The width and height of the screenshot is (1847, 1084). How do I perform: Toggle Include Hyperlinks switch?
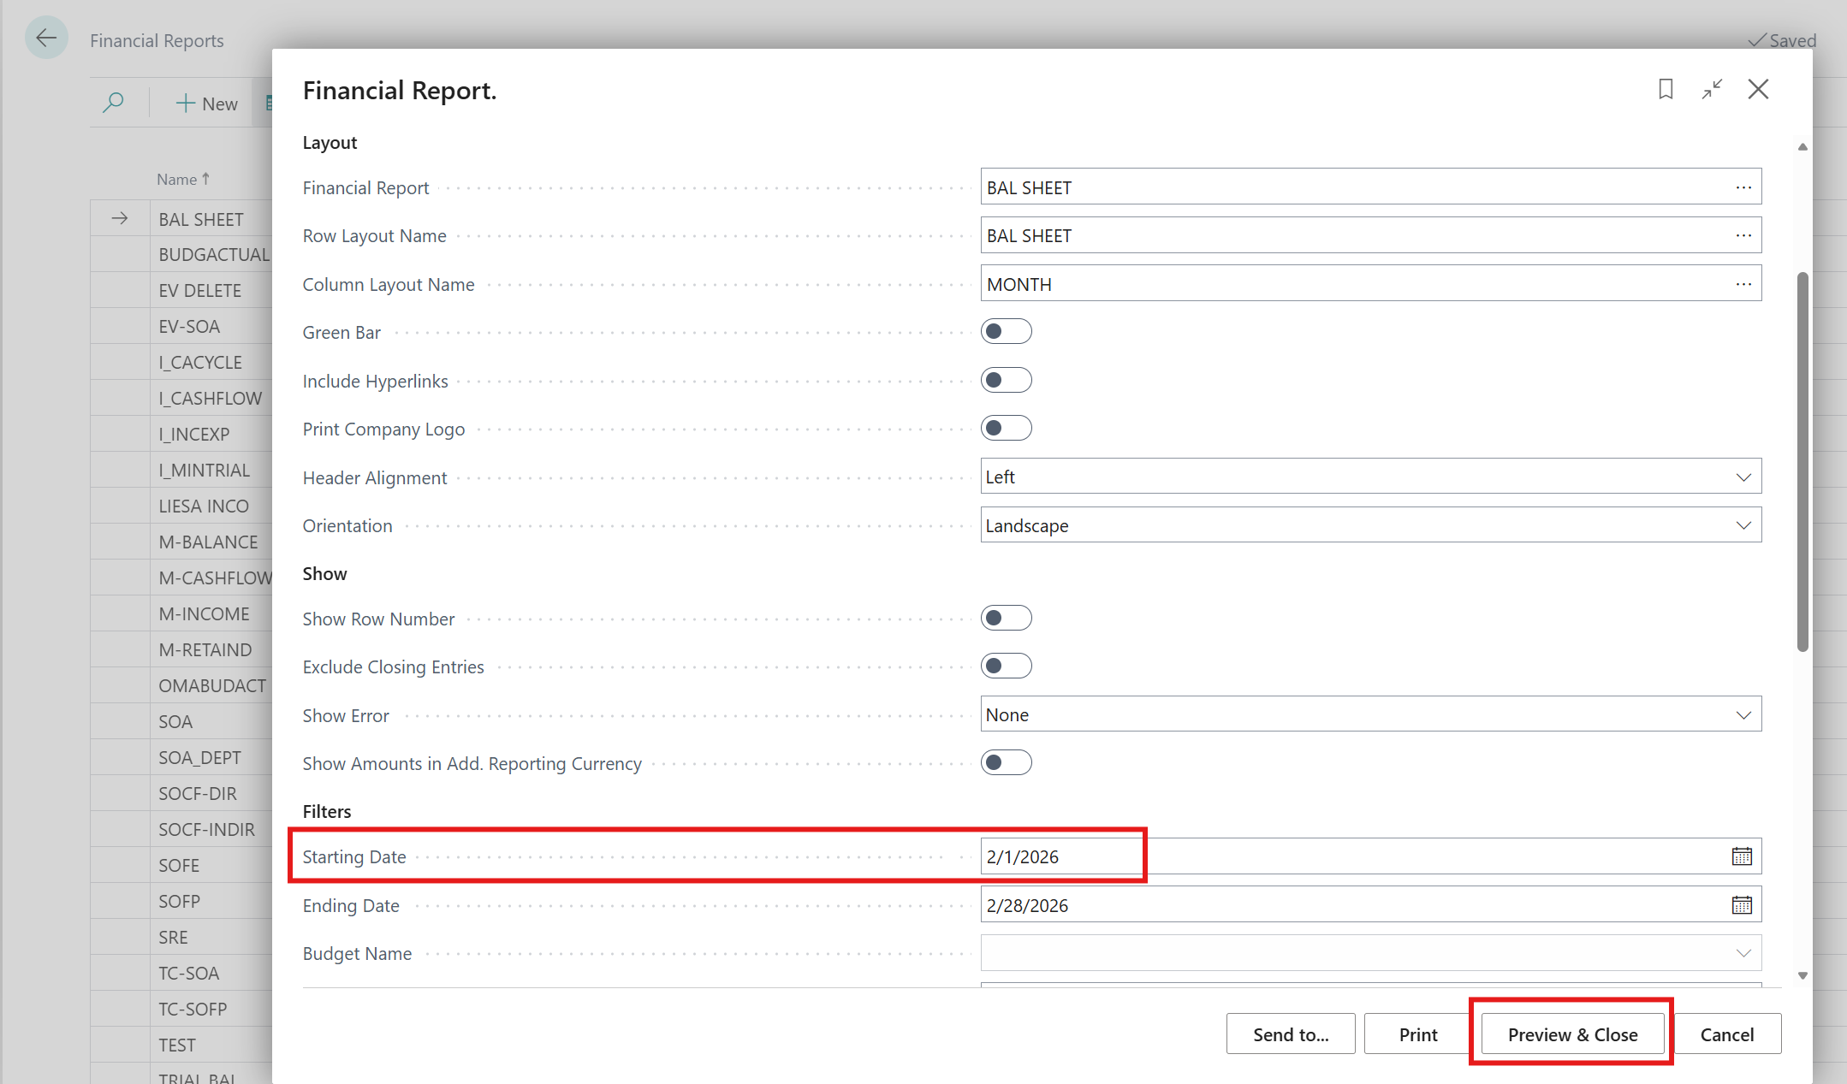pyautogui.click(x=1006, y=380)
